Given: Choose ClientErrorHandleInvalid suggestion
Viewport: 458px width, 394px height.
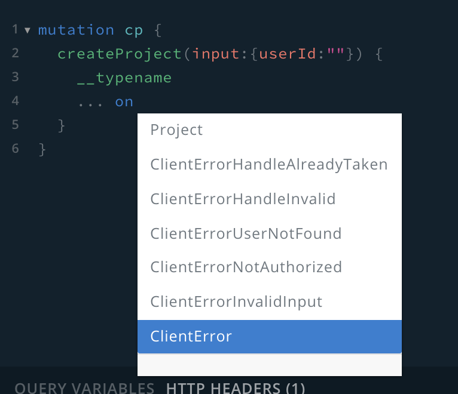Looking at the screenshot, I should (270, 199).
